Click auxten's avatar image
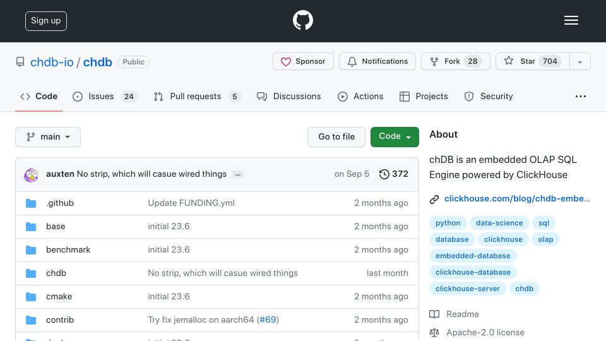 tap(31, 175)
